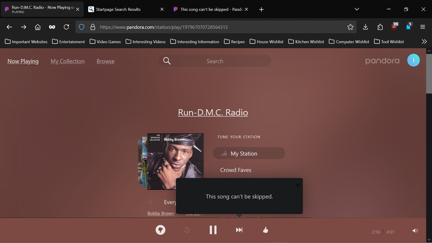432x243 pixels.
Task: Click the thumbs up button
Action: (x=265, y=230)
